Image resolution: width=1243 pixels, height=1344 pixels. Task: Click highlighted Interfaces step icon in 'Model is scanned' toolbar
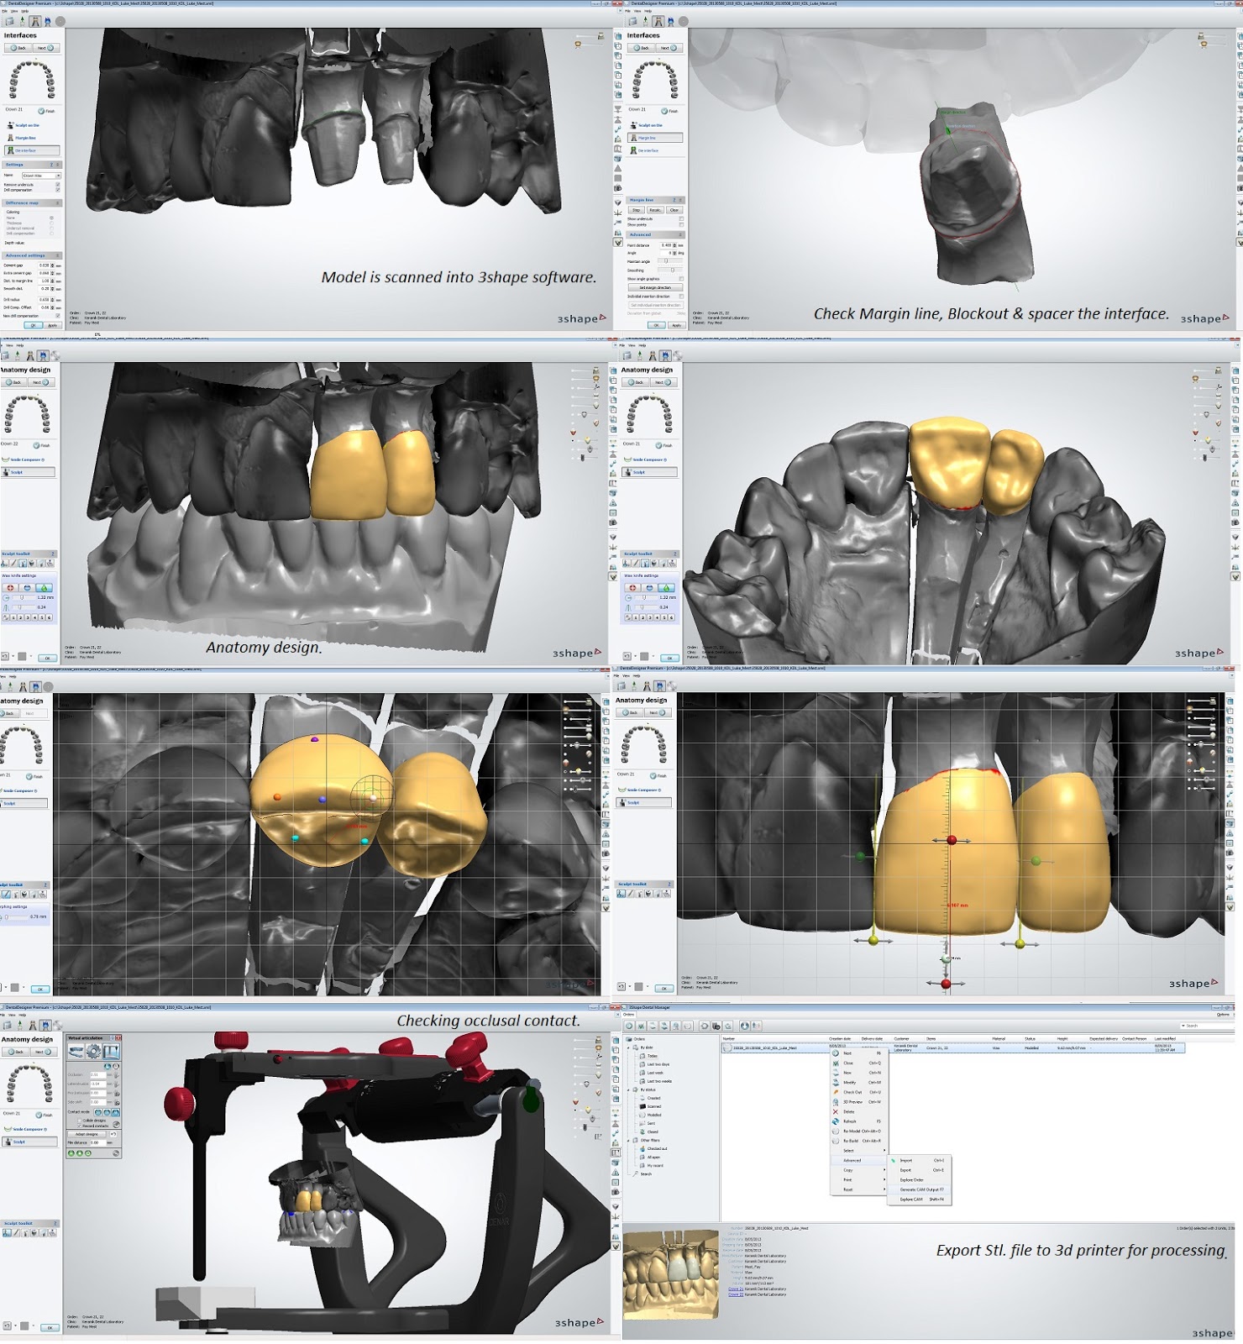(x=35, y=21)
